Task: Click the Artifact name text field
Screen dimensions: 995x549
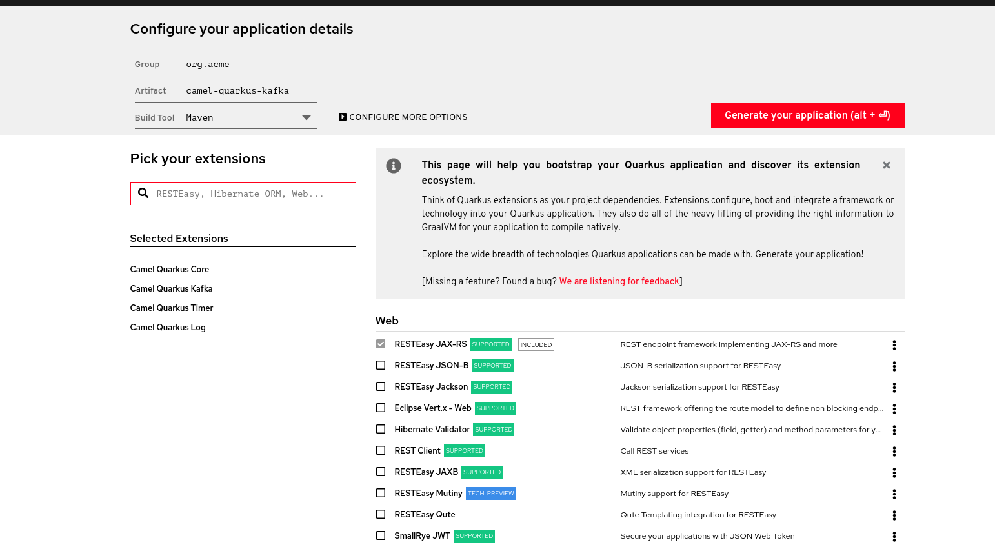Action: [248, 91]
